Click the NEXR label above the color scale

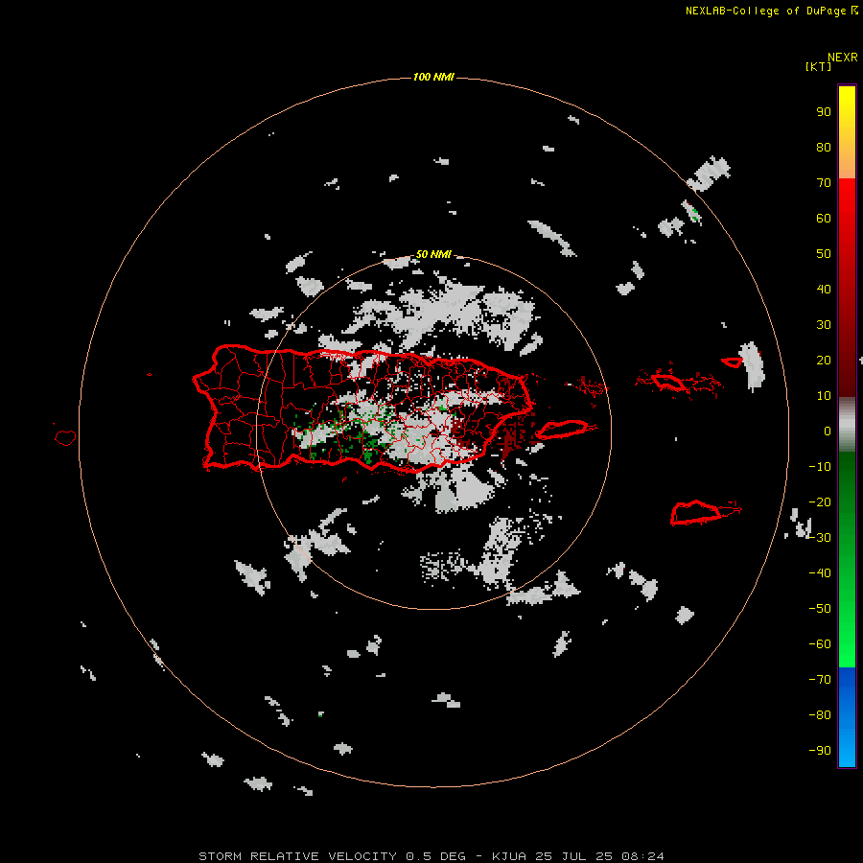click(x=843, y=58)
